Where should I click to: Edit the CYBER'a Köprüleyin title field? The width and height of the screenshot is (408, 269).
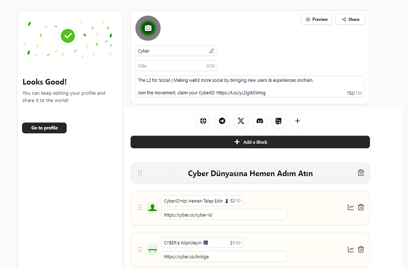click(202, 243)
